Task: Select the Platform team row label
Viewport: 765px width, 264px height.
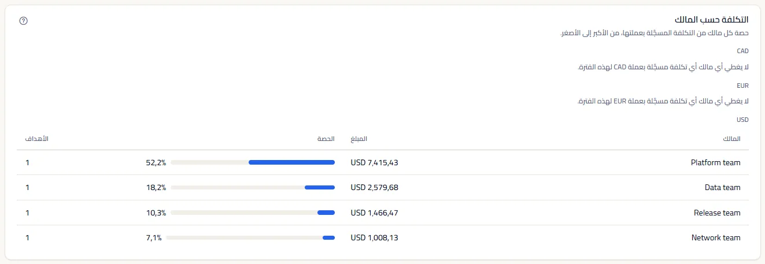Action: click(x=715, y=163)
